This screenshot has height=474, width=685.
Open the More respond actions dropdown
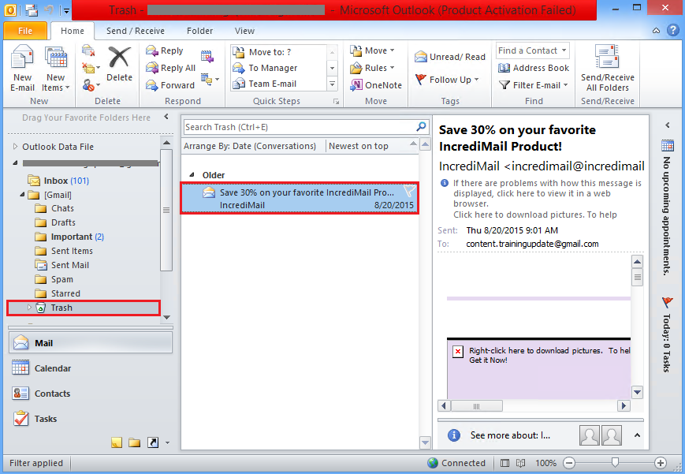[210, 80]
